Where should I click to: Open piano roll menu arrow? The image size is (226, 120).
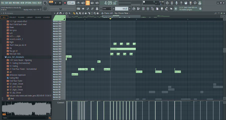[x=55, y=13]
